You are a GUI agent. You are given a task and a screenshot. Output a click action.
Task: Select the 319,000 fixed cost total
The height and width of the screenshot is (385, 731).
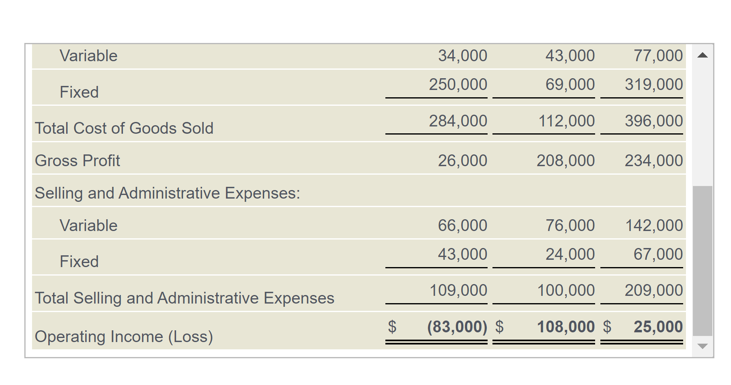pos(654,84)
